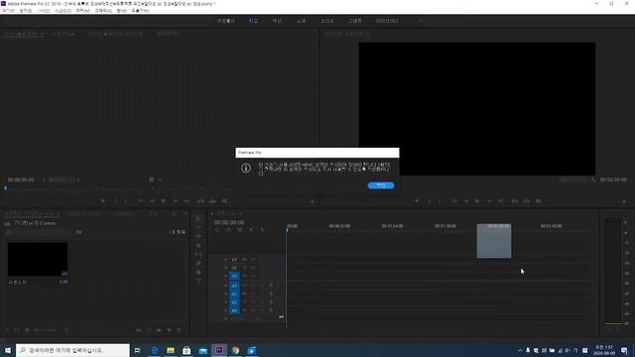Open the Window menu

(121, 11)
